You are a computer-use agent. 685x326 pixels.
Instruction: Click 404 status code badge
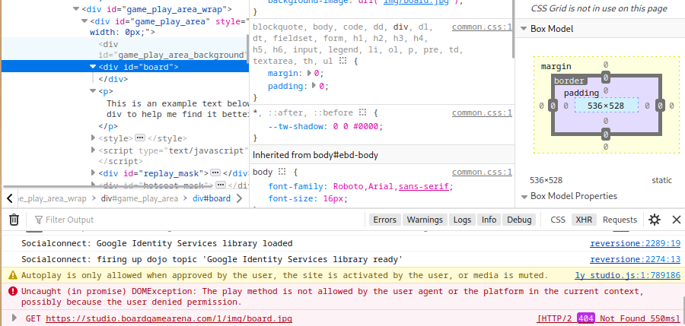click(x=586, y=318)
